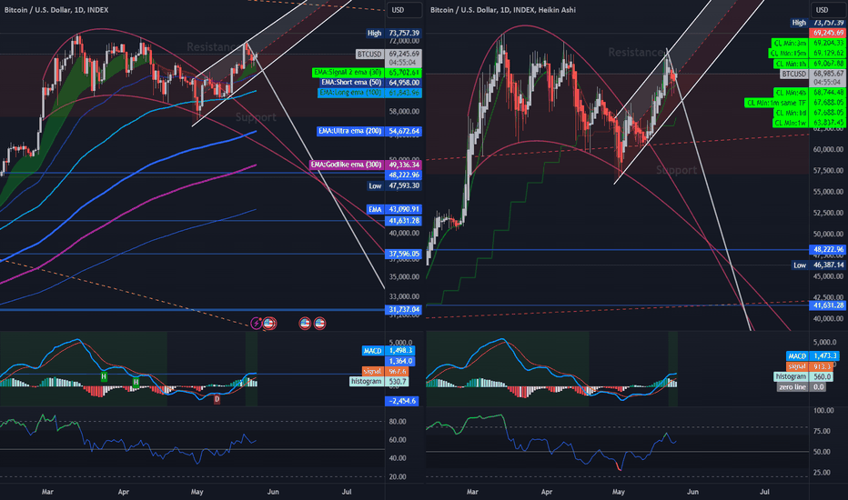
Task: Click the earlier green H marker in left MACD
Action: click(104, 376)
